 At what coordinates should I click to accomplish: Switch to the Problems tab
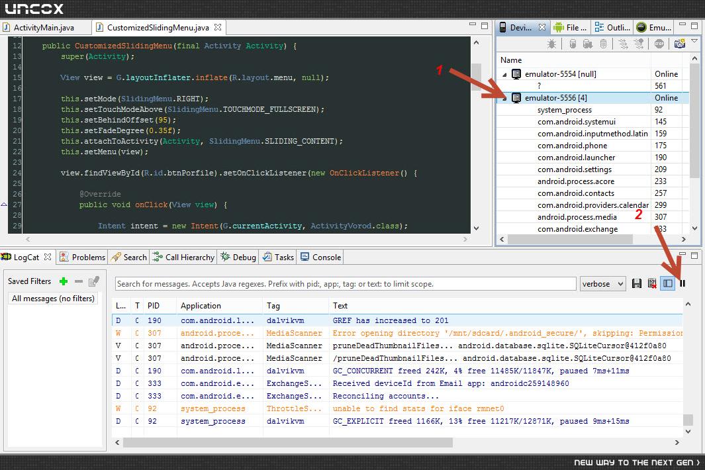(83, 258)
